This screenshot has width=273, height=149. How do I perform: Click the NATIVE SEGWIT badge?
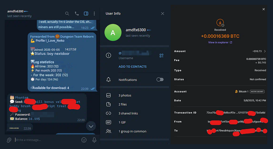click(x=257, y=91)
